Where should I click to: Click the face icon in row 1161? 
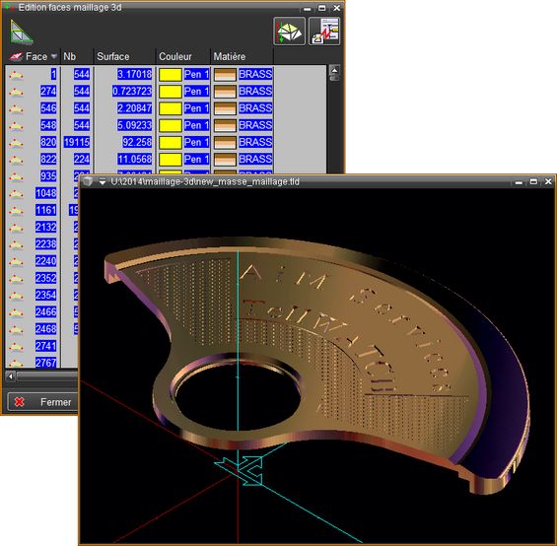click(16, 211)
